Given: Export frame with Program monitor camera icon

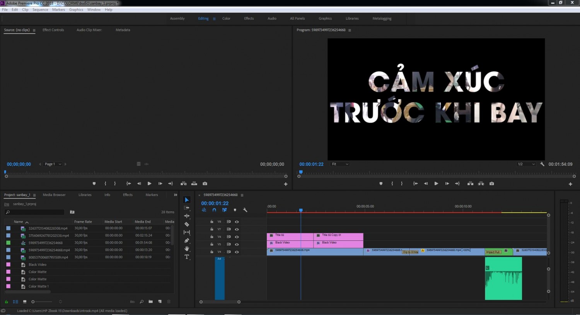Looking at the screenshot, I should (492, 184).
